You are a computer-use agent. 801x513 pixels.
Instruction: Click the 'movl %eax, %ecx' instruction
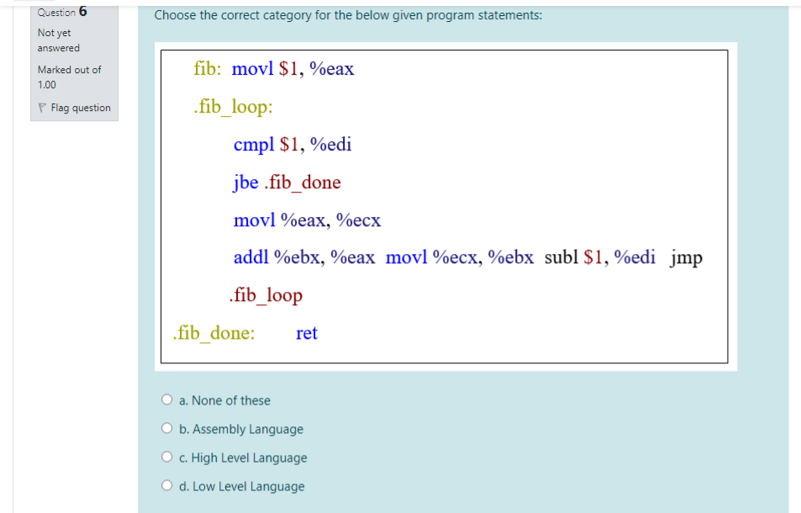tap(307, 220)
